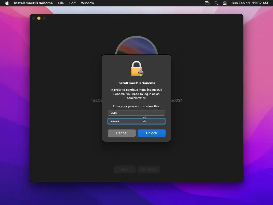Click the padlock icon in the dialog

pos(137,68)
